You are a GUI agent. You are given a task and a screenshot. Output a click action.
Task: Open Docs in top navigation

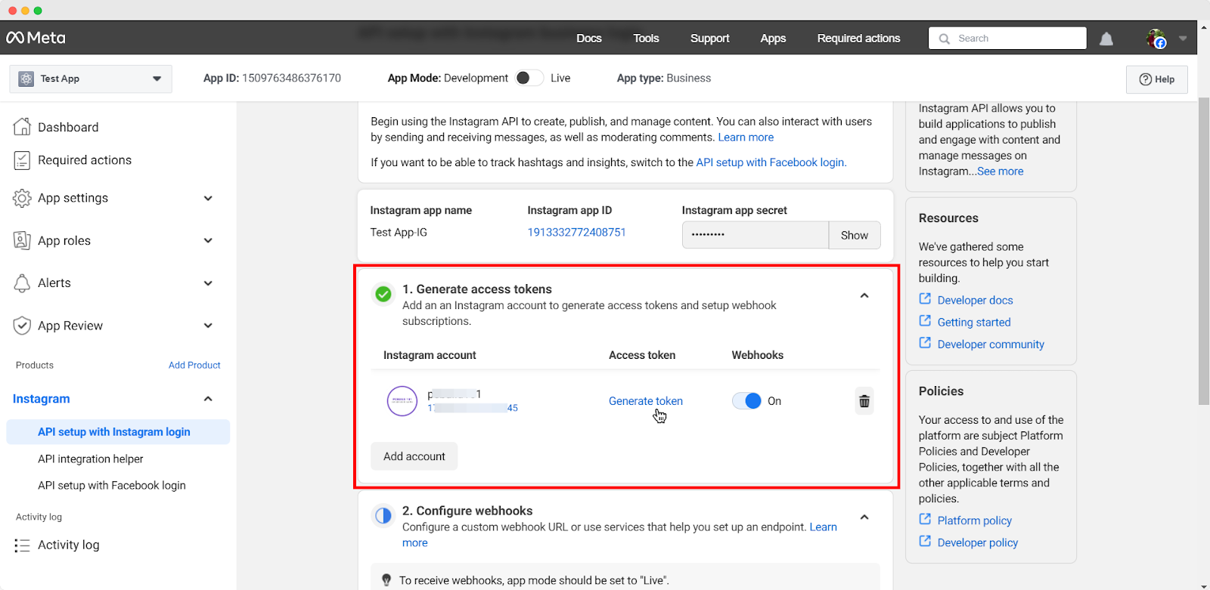click(x=589, y=39)
